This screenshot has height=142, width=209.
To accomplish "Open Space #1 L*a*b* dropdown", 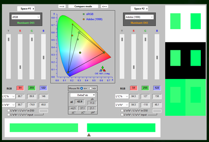I will coord(8,105).
